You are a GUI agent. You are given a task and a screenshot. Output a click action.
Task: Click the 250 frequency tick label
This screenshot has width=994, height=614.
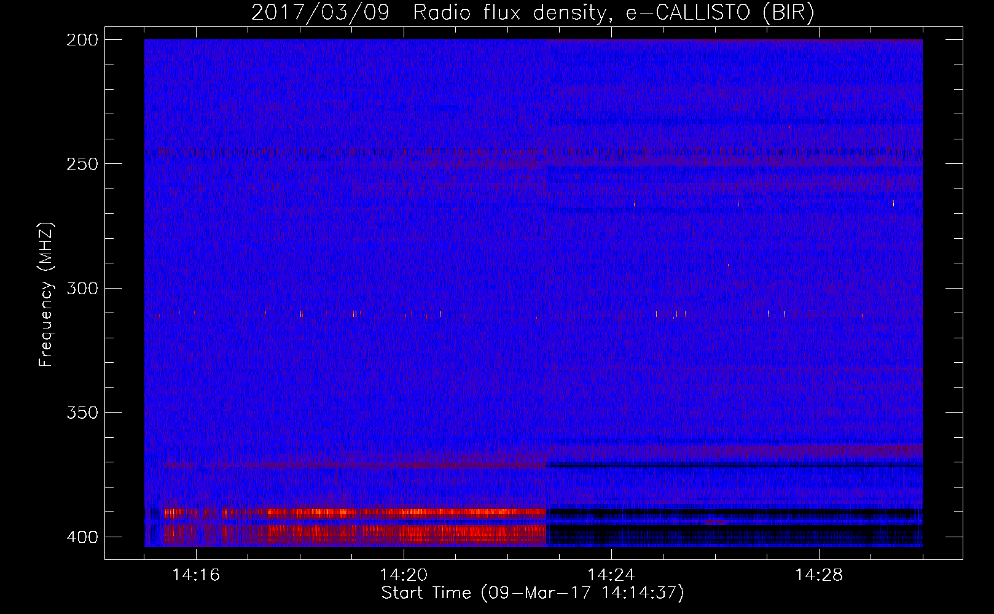(82, 164)
